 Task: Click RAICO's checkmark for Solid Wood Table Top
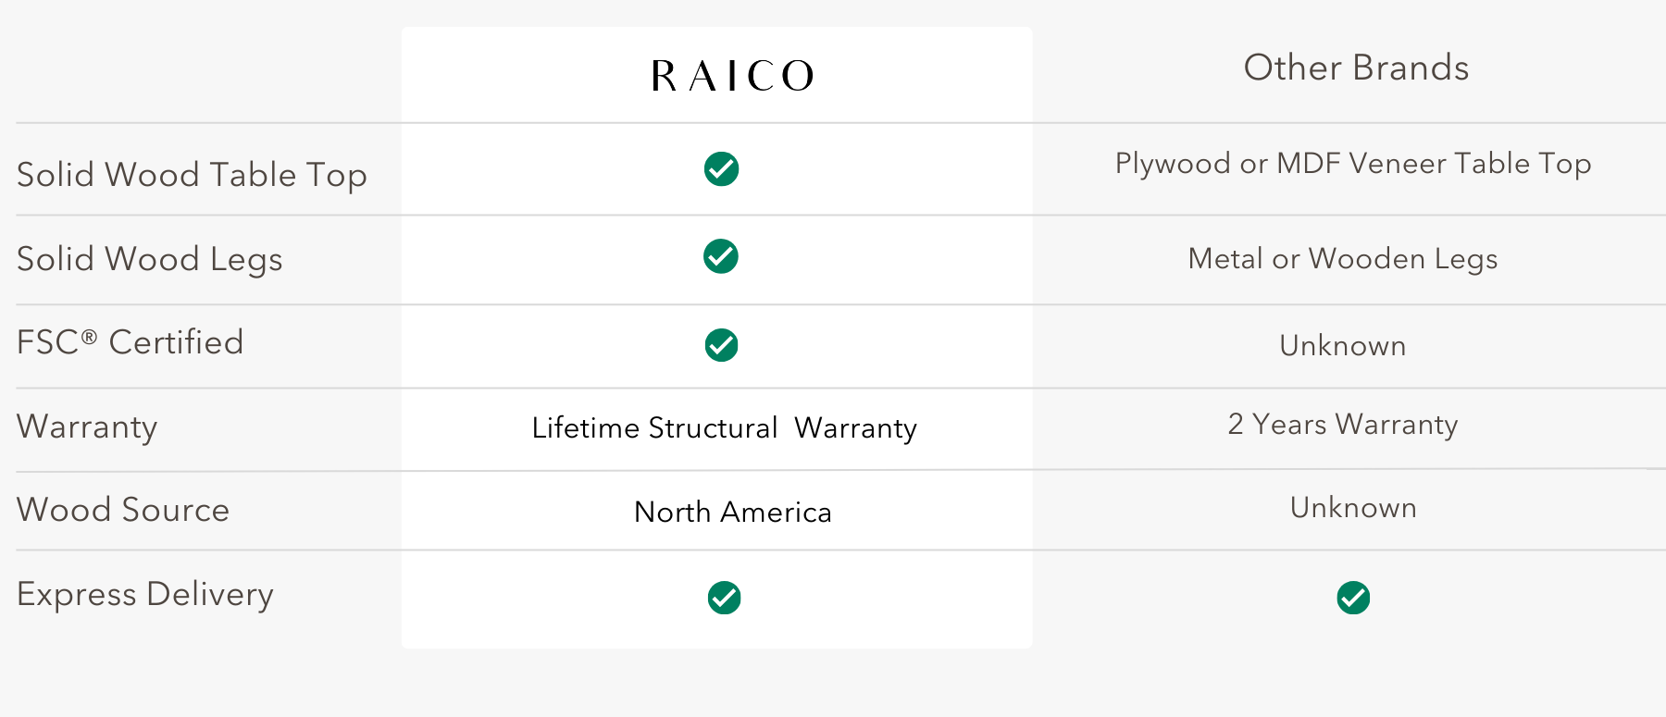pos(721,169)
